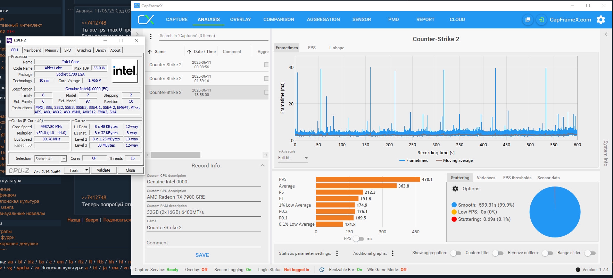Enable Range slider switch
Image resolution: width=613 pixels, height=278 pixels.
click(x=590, y=253)
